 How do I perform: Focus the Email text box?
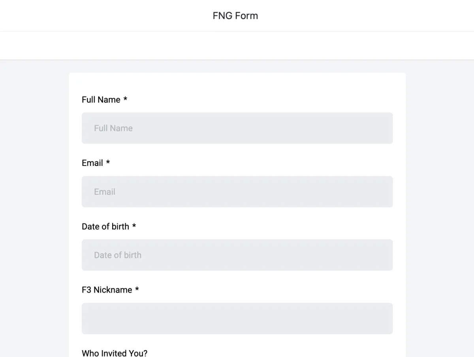coord(237,192)
